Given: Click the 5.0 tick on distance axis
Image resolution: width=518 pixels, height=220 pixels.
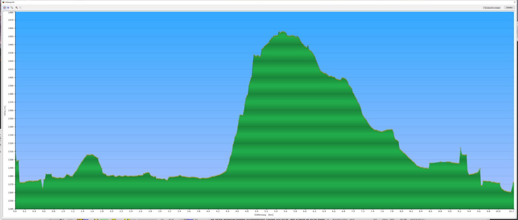Looking at the screenshot, I should (x=256, y=211).
